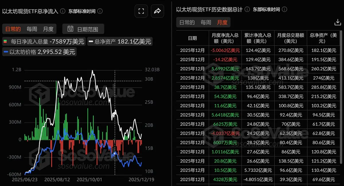
Task: Click the 583.7亿美元 trading volume cell
Action: tap(290, 87)
